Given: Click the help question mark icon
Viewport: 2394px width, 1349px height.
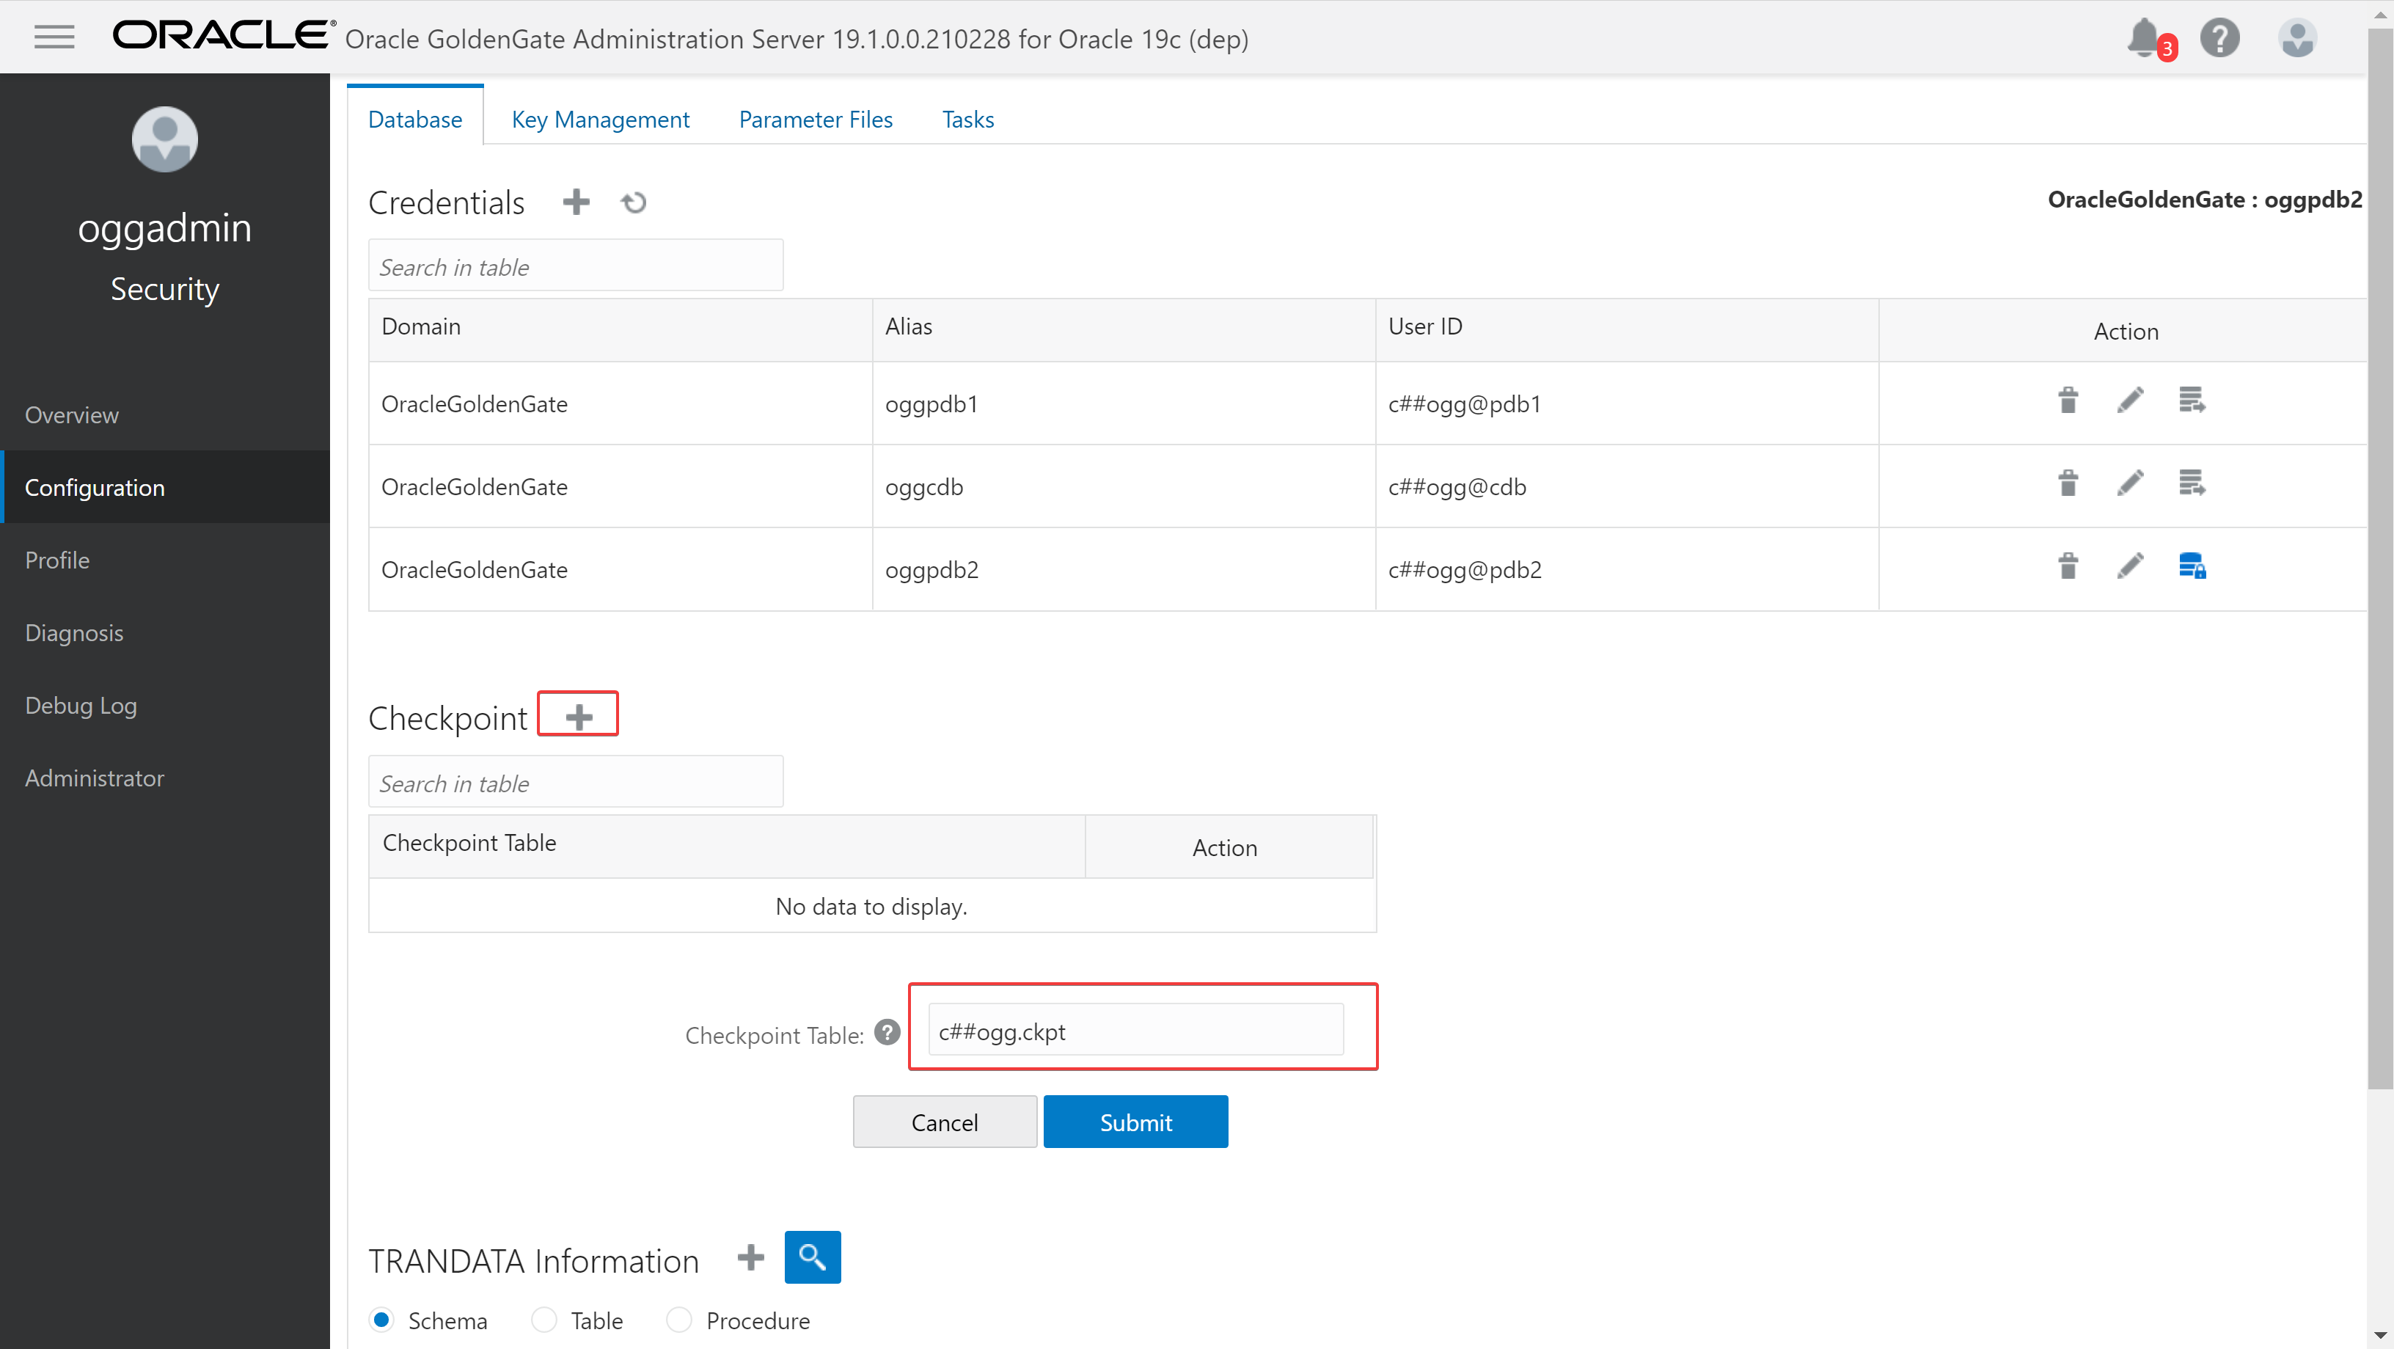Looking at the screenshot, I should (2219, 38).
